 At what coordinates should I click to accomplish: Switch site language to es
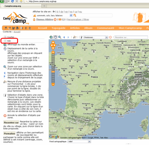click(71, 12)
